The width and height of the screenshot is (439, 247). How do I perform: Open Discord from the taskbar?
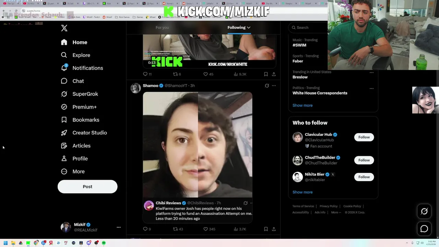[x=88, y=243]
